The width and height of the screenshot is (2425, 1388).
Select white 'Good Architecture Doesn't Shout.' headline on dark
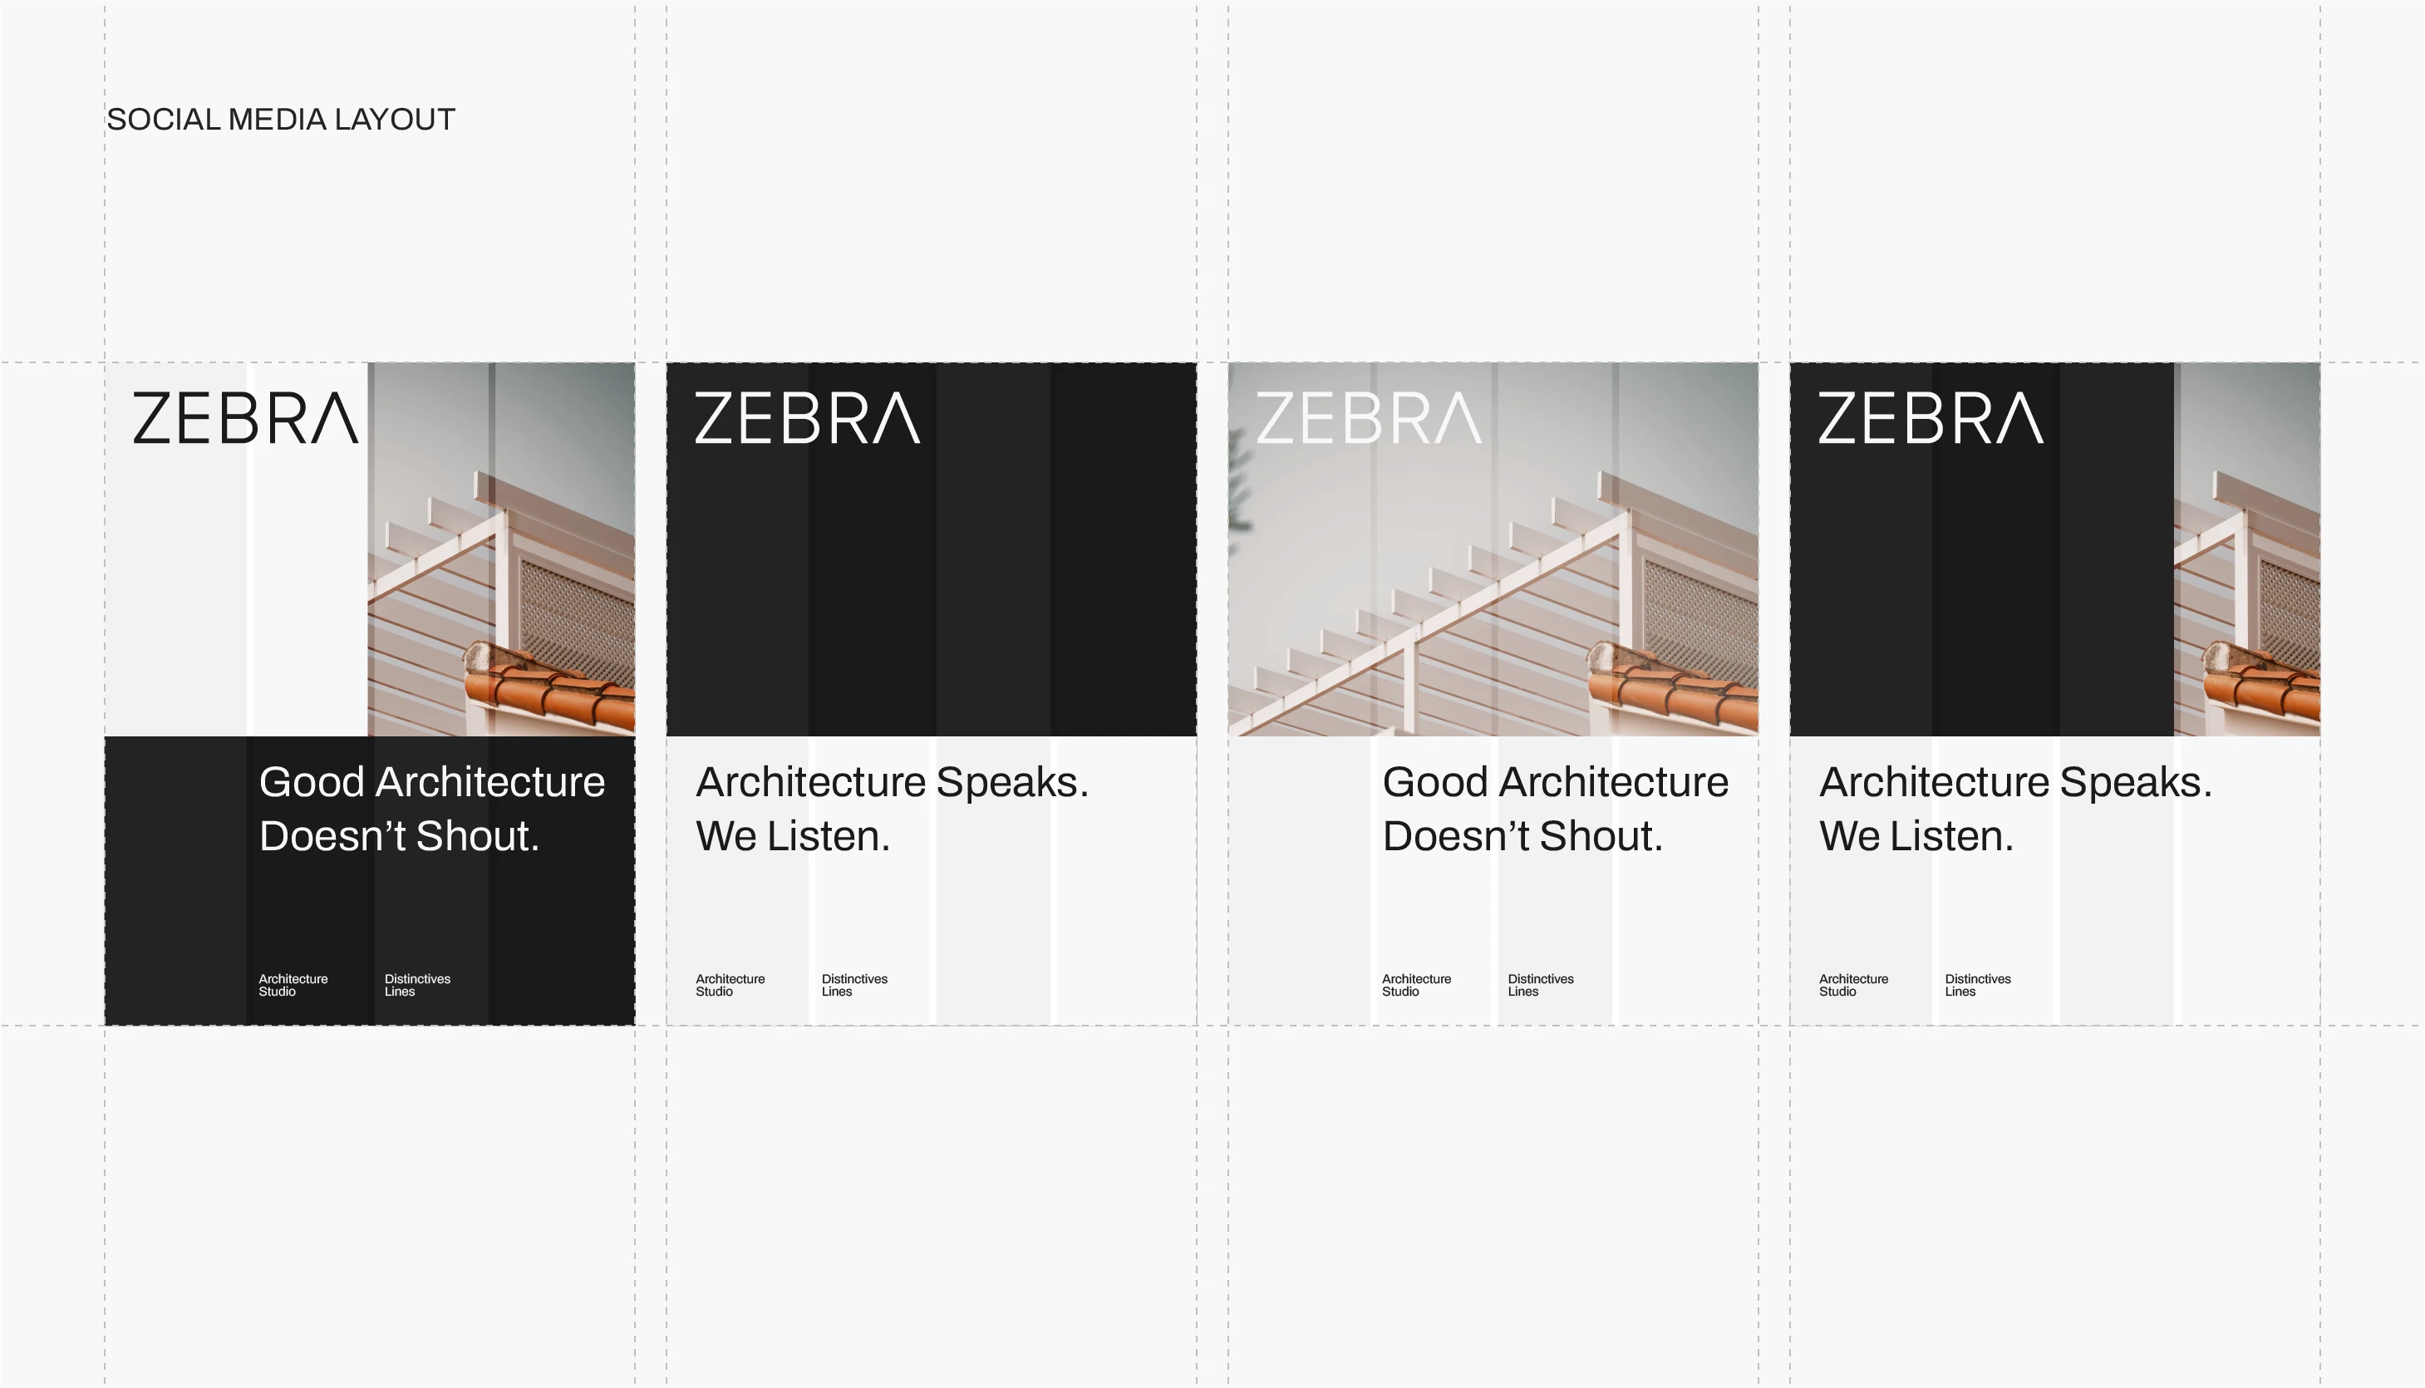(x=430, y=809)
